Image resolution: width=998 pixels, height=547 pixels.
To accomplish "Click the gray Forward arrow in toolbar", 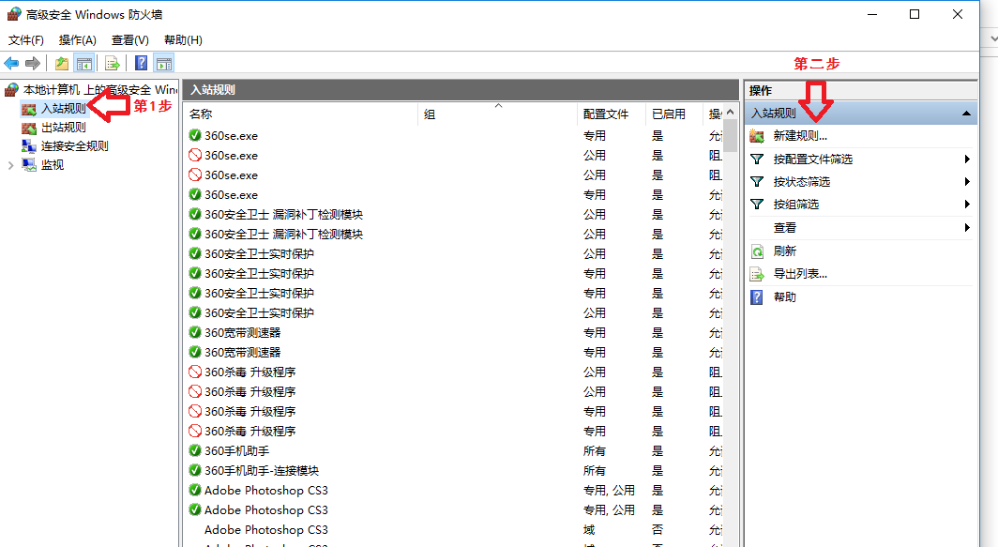I will point(33,63).
